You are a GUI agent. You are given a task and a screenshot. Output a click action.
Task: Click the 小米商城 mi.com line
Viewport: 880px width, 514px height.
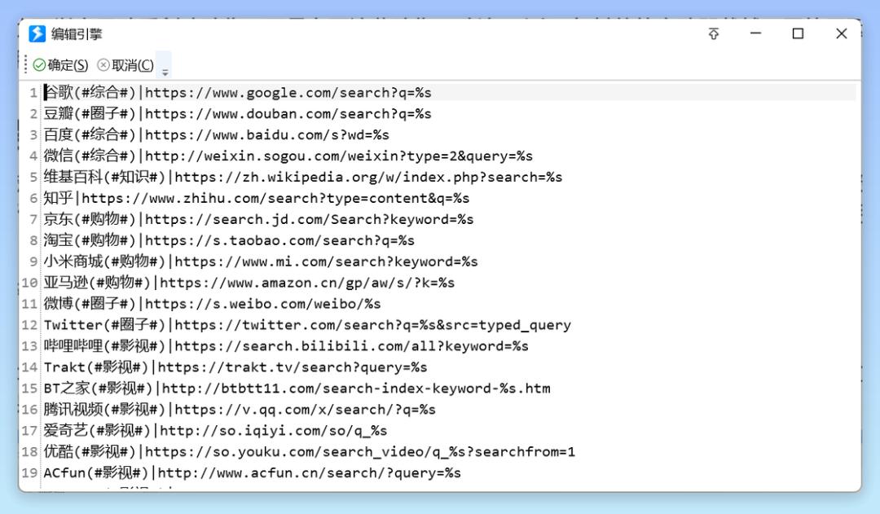coord(261,261)
